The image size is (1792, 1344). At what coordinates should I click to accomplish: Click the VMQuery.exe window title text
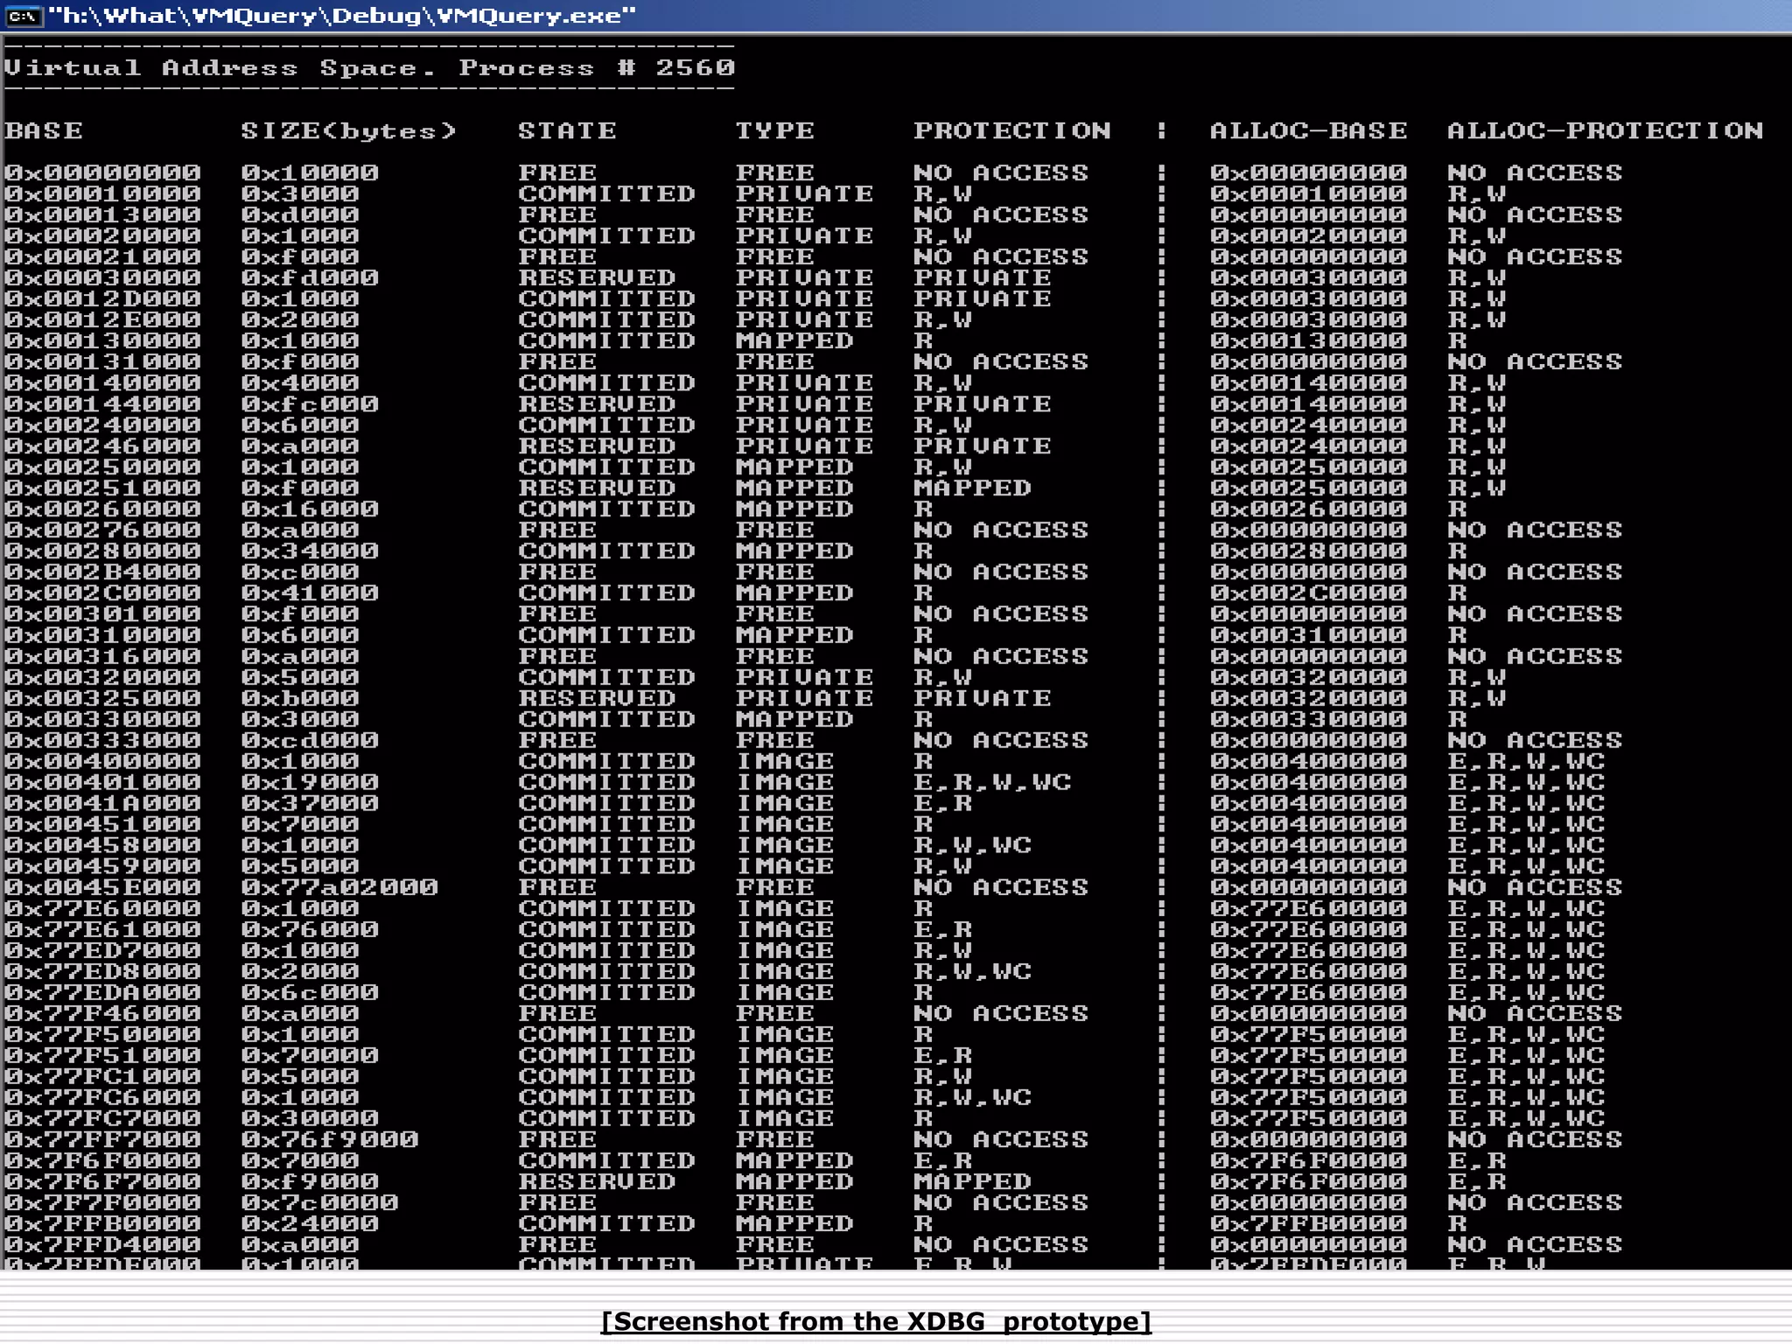(342, 16)
